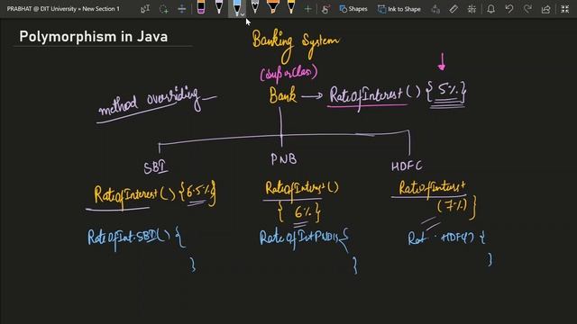The image size is (577, 324).
Task: Undo the last ink stroke
Action: [509, 9]
